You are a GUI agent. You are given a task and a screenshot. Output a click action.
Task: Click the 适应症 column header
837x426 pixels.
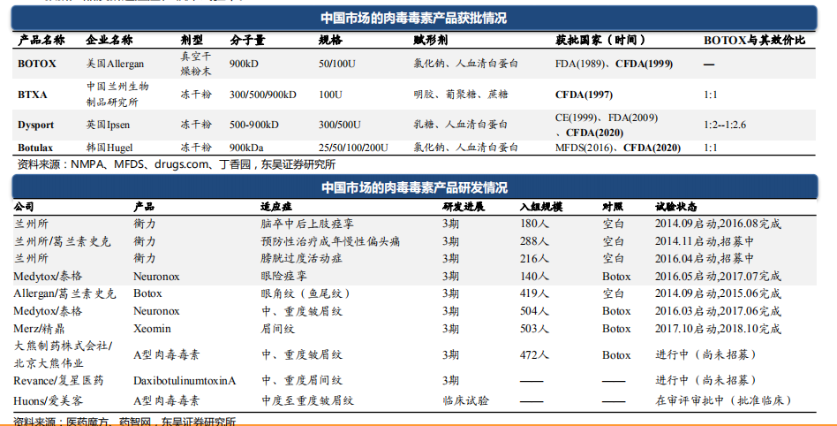point(276,206)
